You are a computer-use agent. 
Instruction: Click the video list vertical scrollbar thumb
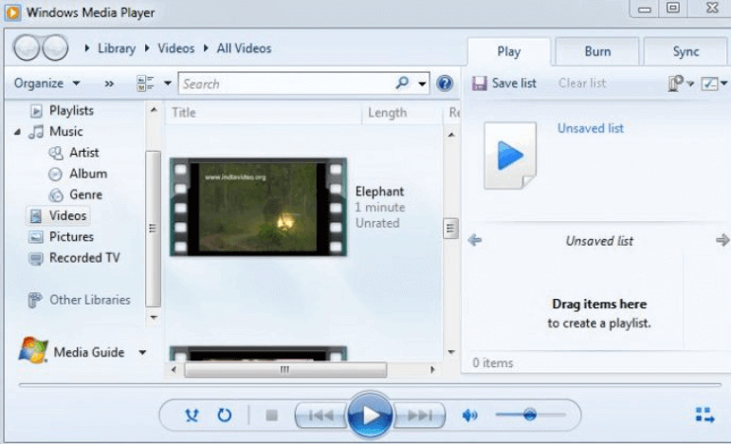coord(449,228)
